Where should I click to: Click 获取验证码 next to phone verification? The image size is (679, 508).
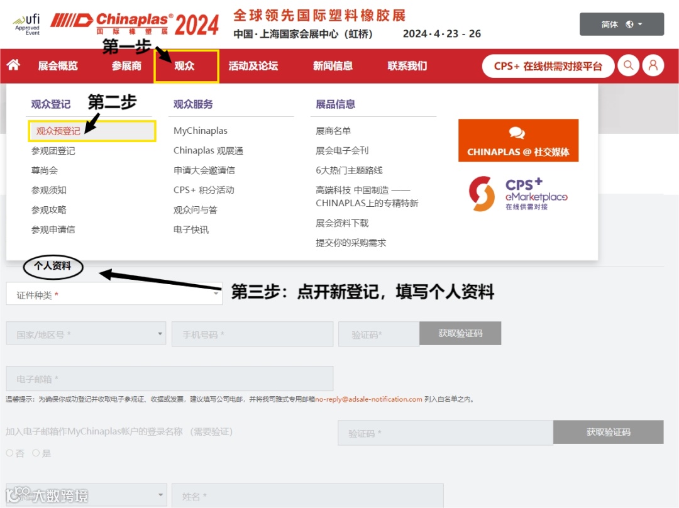460,333
